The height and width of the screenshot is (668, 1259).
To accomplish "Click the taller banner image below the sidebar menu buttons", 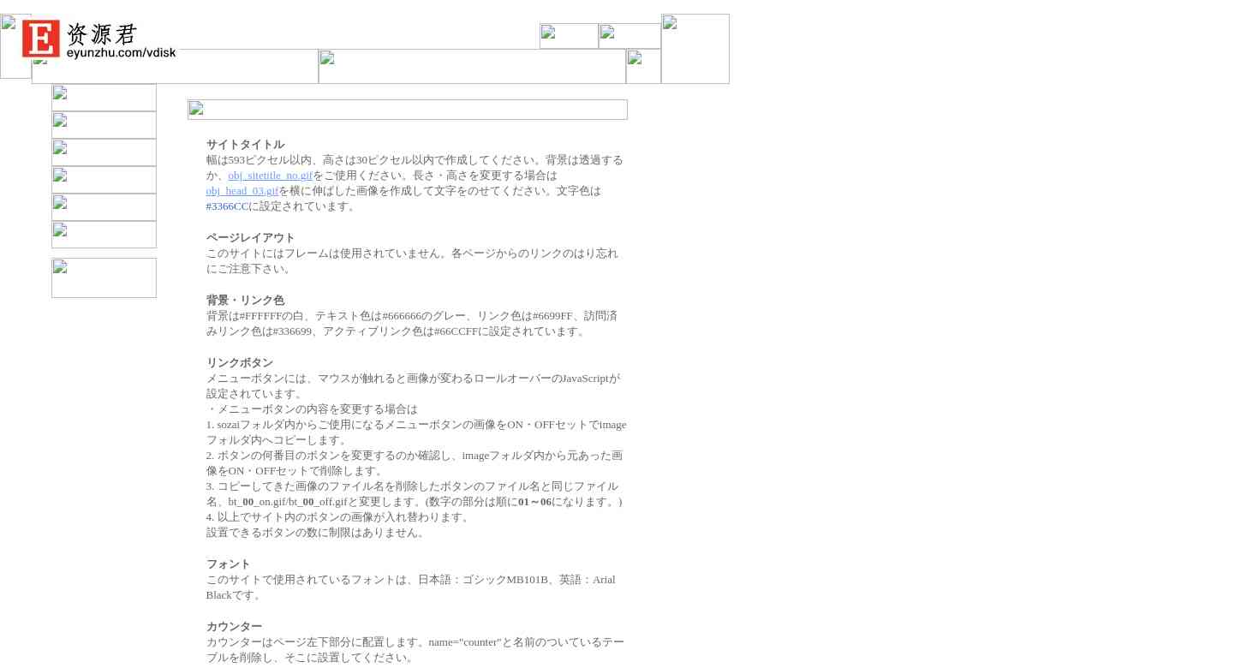I will (x=104, y=278).
